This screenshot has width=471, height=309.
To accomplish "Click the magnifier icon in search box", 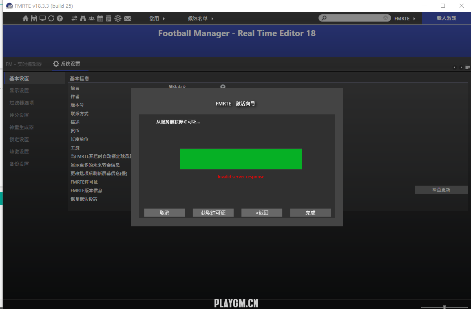I will [x=324, y=18].
